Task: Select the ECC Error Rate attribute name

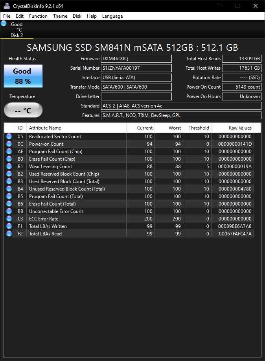Action: click(x=44, y=219)
